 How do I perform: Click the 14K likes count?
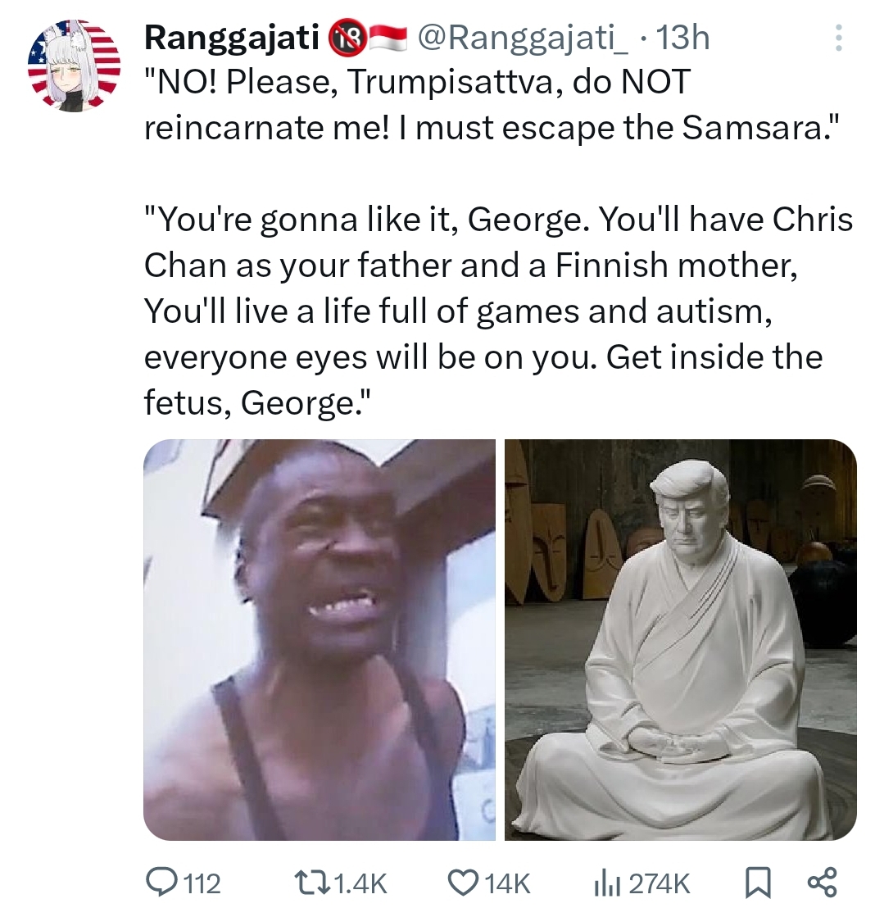click(x=507, y=883)
